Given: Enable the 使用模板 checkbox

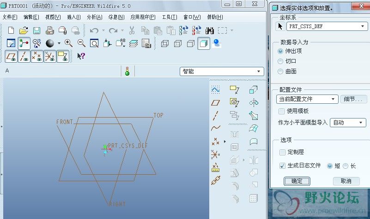Looking at the screenshot, I should 281,111.
